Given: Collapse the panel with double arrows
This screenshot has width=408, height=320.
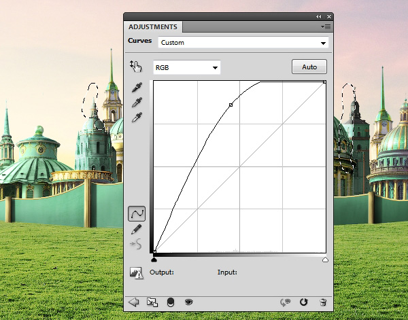Looking at the screenshot, I should (318, 16).
